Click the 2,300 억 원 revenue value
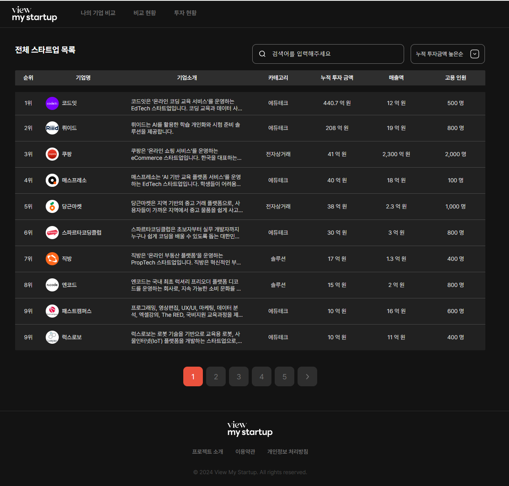The image size is (509, 486). (396, 154)
